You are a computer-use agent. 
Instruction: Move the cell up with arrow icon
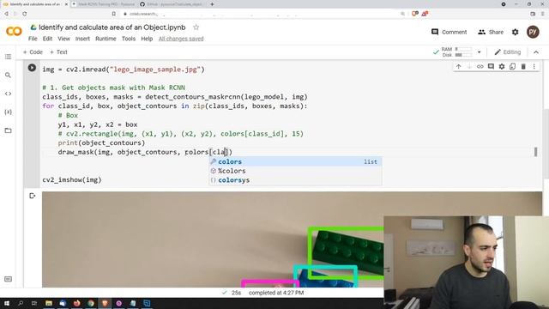[x=459, y=67]
